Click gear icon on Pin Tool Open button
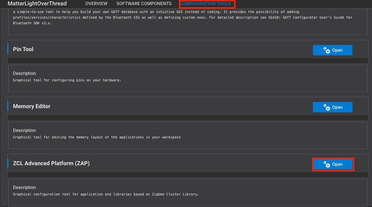The height and width of the screenshot is (207, 372). [x=327, y=50]
